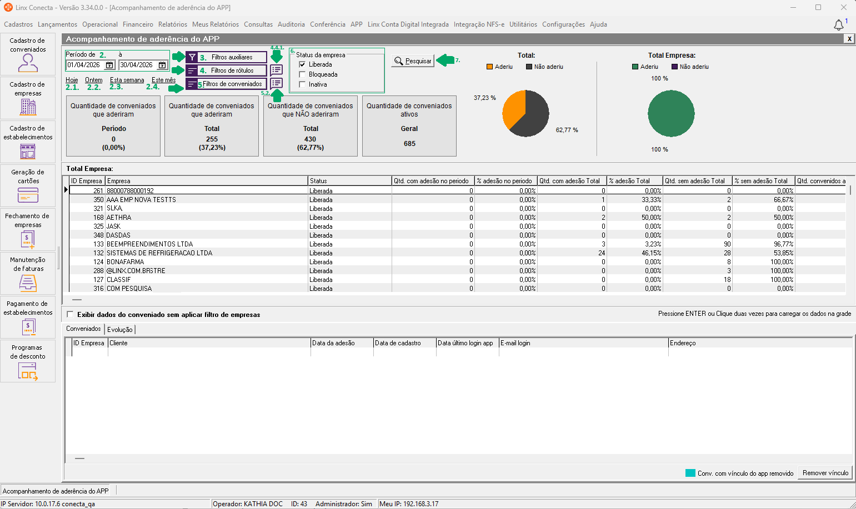Open Cadastro de conveniados sidebar icon
856x509 pixels.
(28, 63)
